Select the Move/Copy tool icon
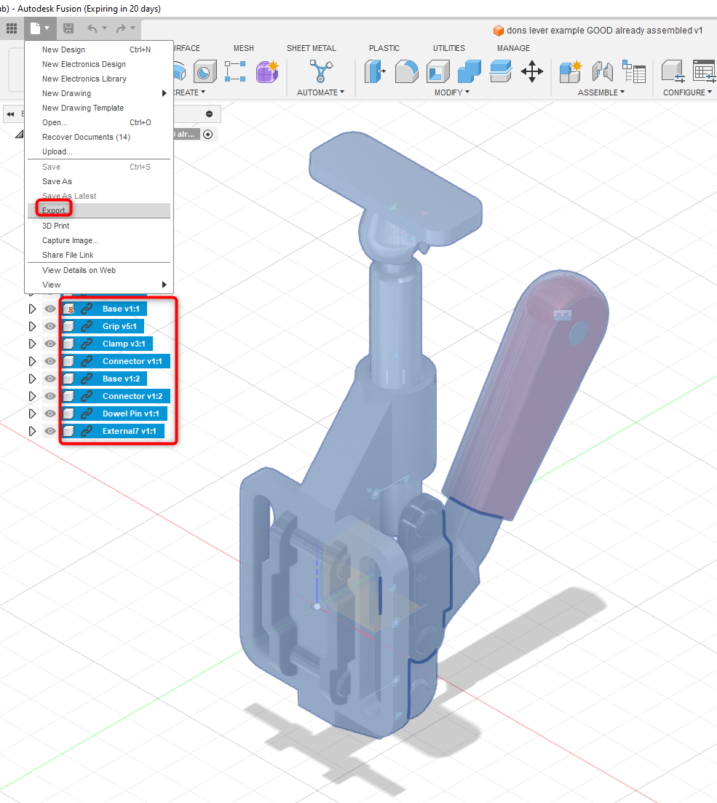717x803 pixels. click(x=532, y=72)
